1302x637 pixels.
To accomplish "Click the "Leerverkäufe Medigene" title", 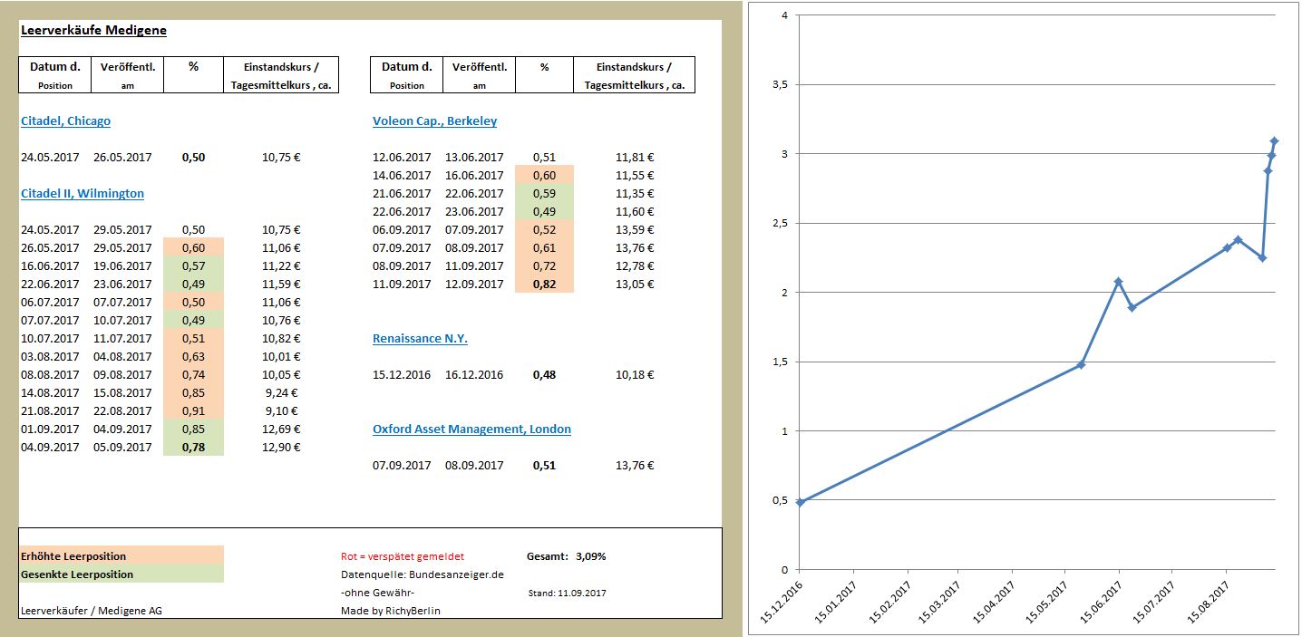I will 92,29.
